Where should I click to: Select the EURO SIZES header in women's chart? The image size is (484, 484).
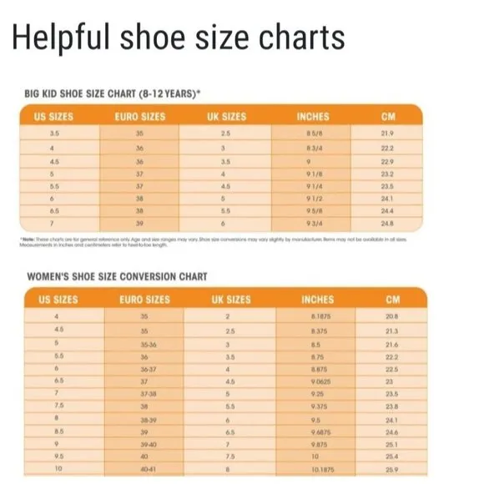(x=144, y=300)
